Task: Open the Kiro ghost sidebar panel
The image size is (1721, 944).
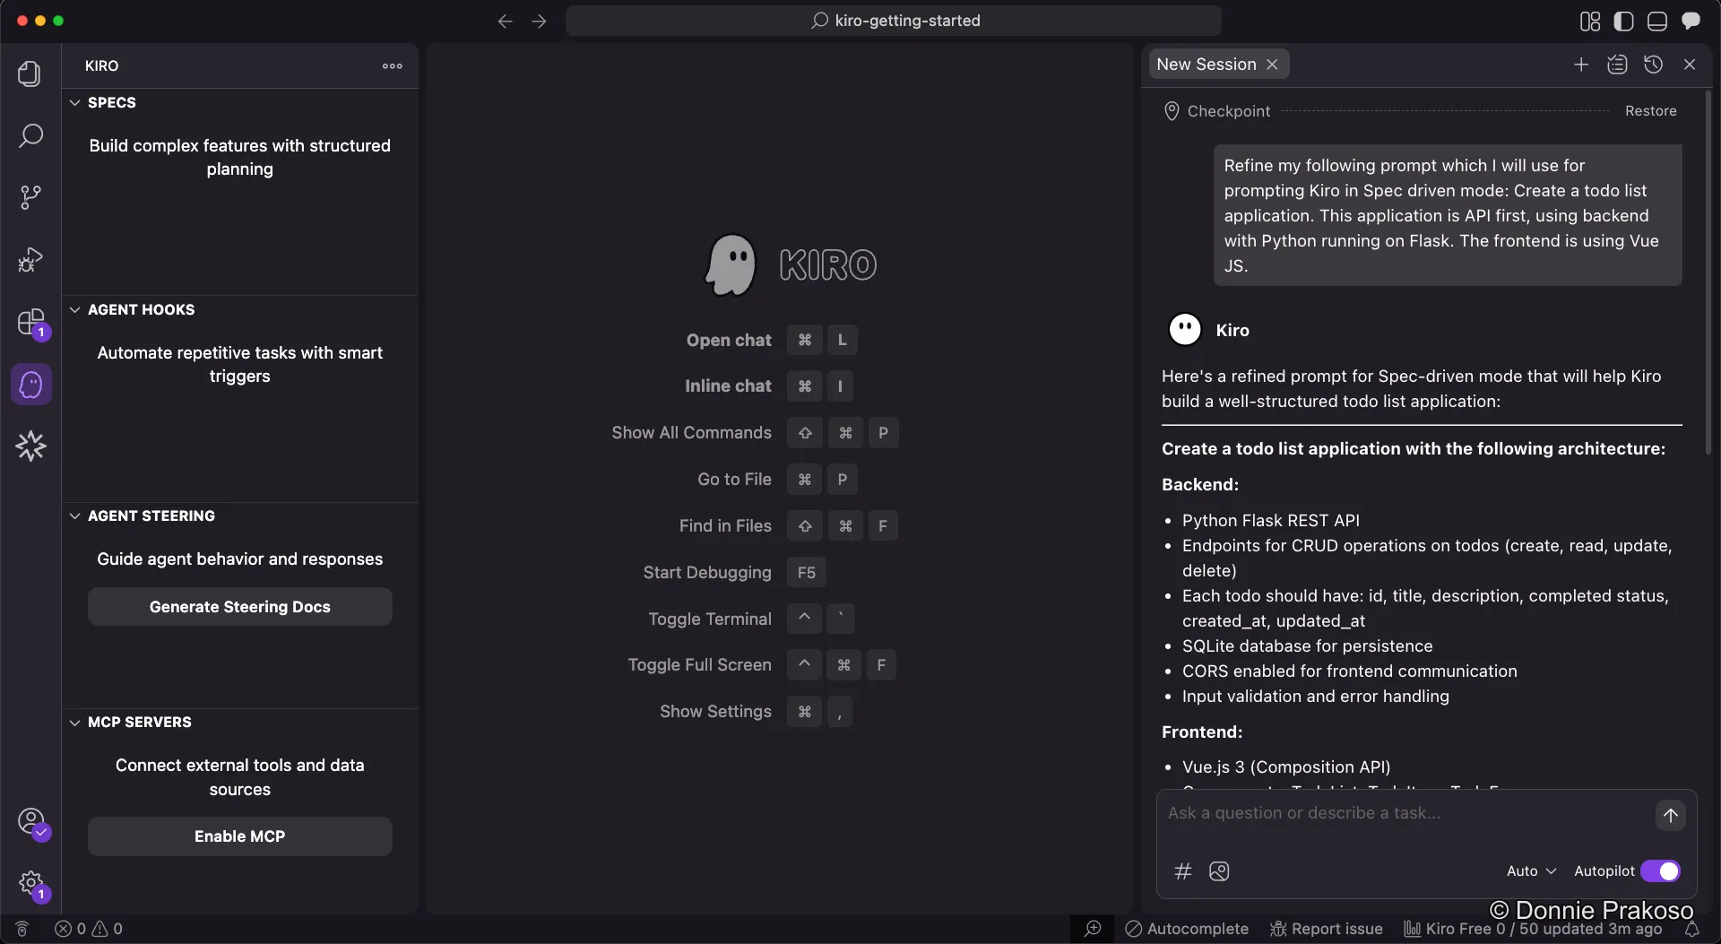Action: click(x=30, y=384)
